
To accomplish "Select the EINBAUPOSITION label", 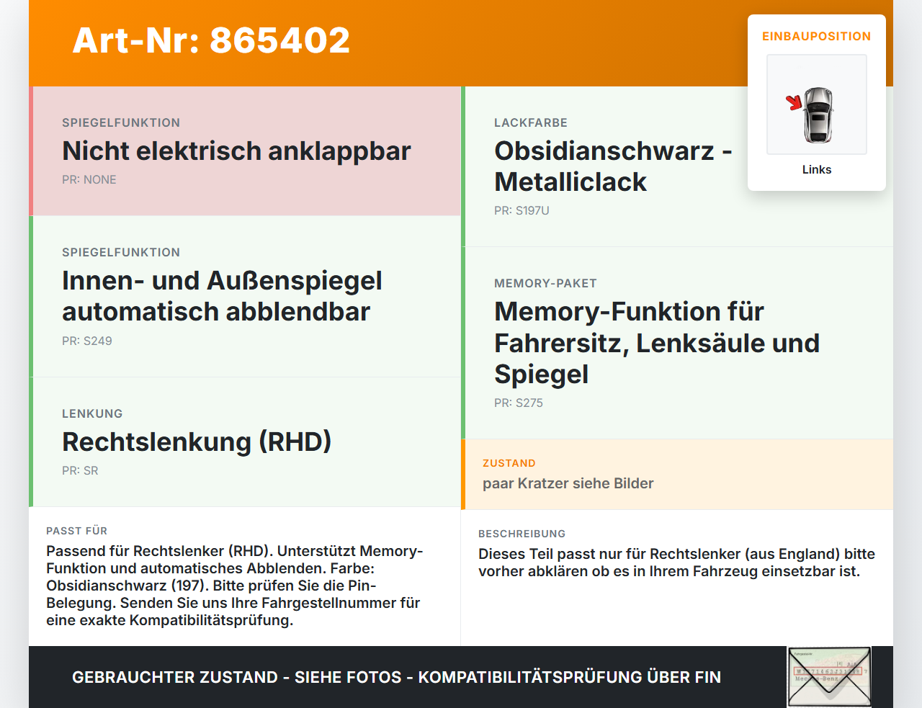I will pos(817,36).
